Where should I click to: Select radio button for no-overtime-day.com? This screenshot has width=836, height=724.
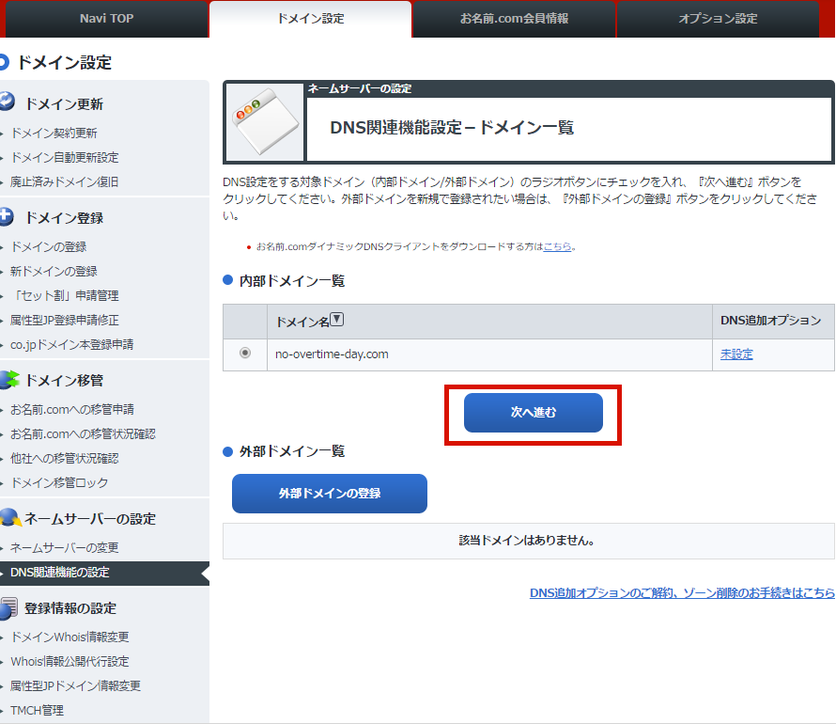[245, 353]
